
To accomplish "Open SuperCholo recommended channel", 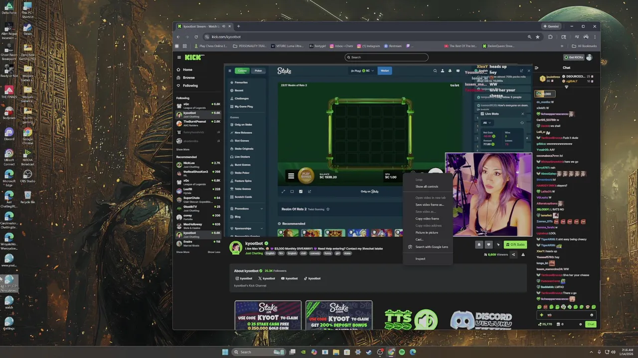I will pos(198,199).
